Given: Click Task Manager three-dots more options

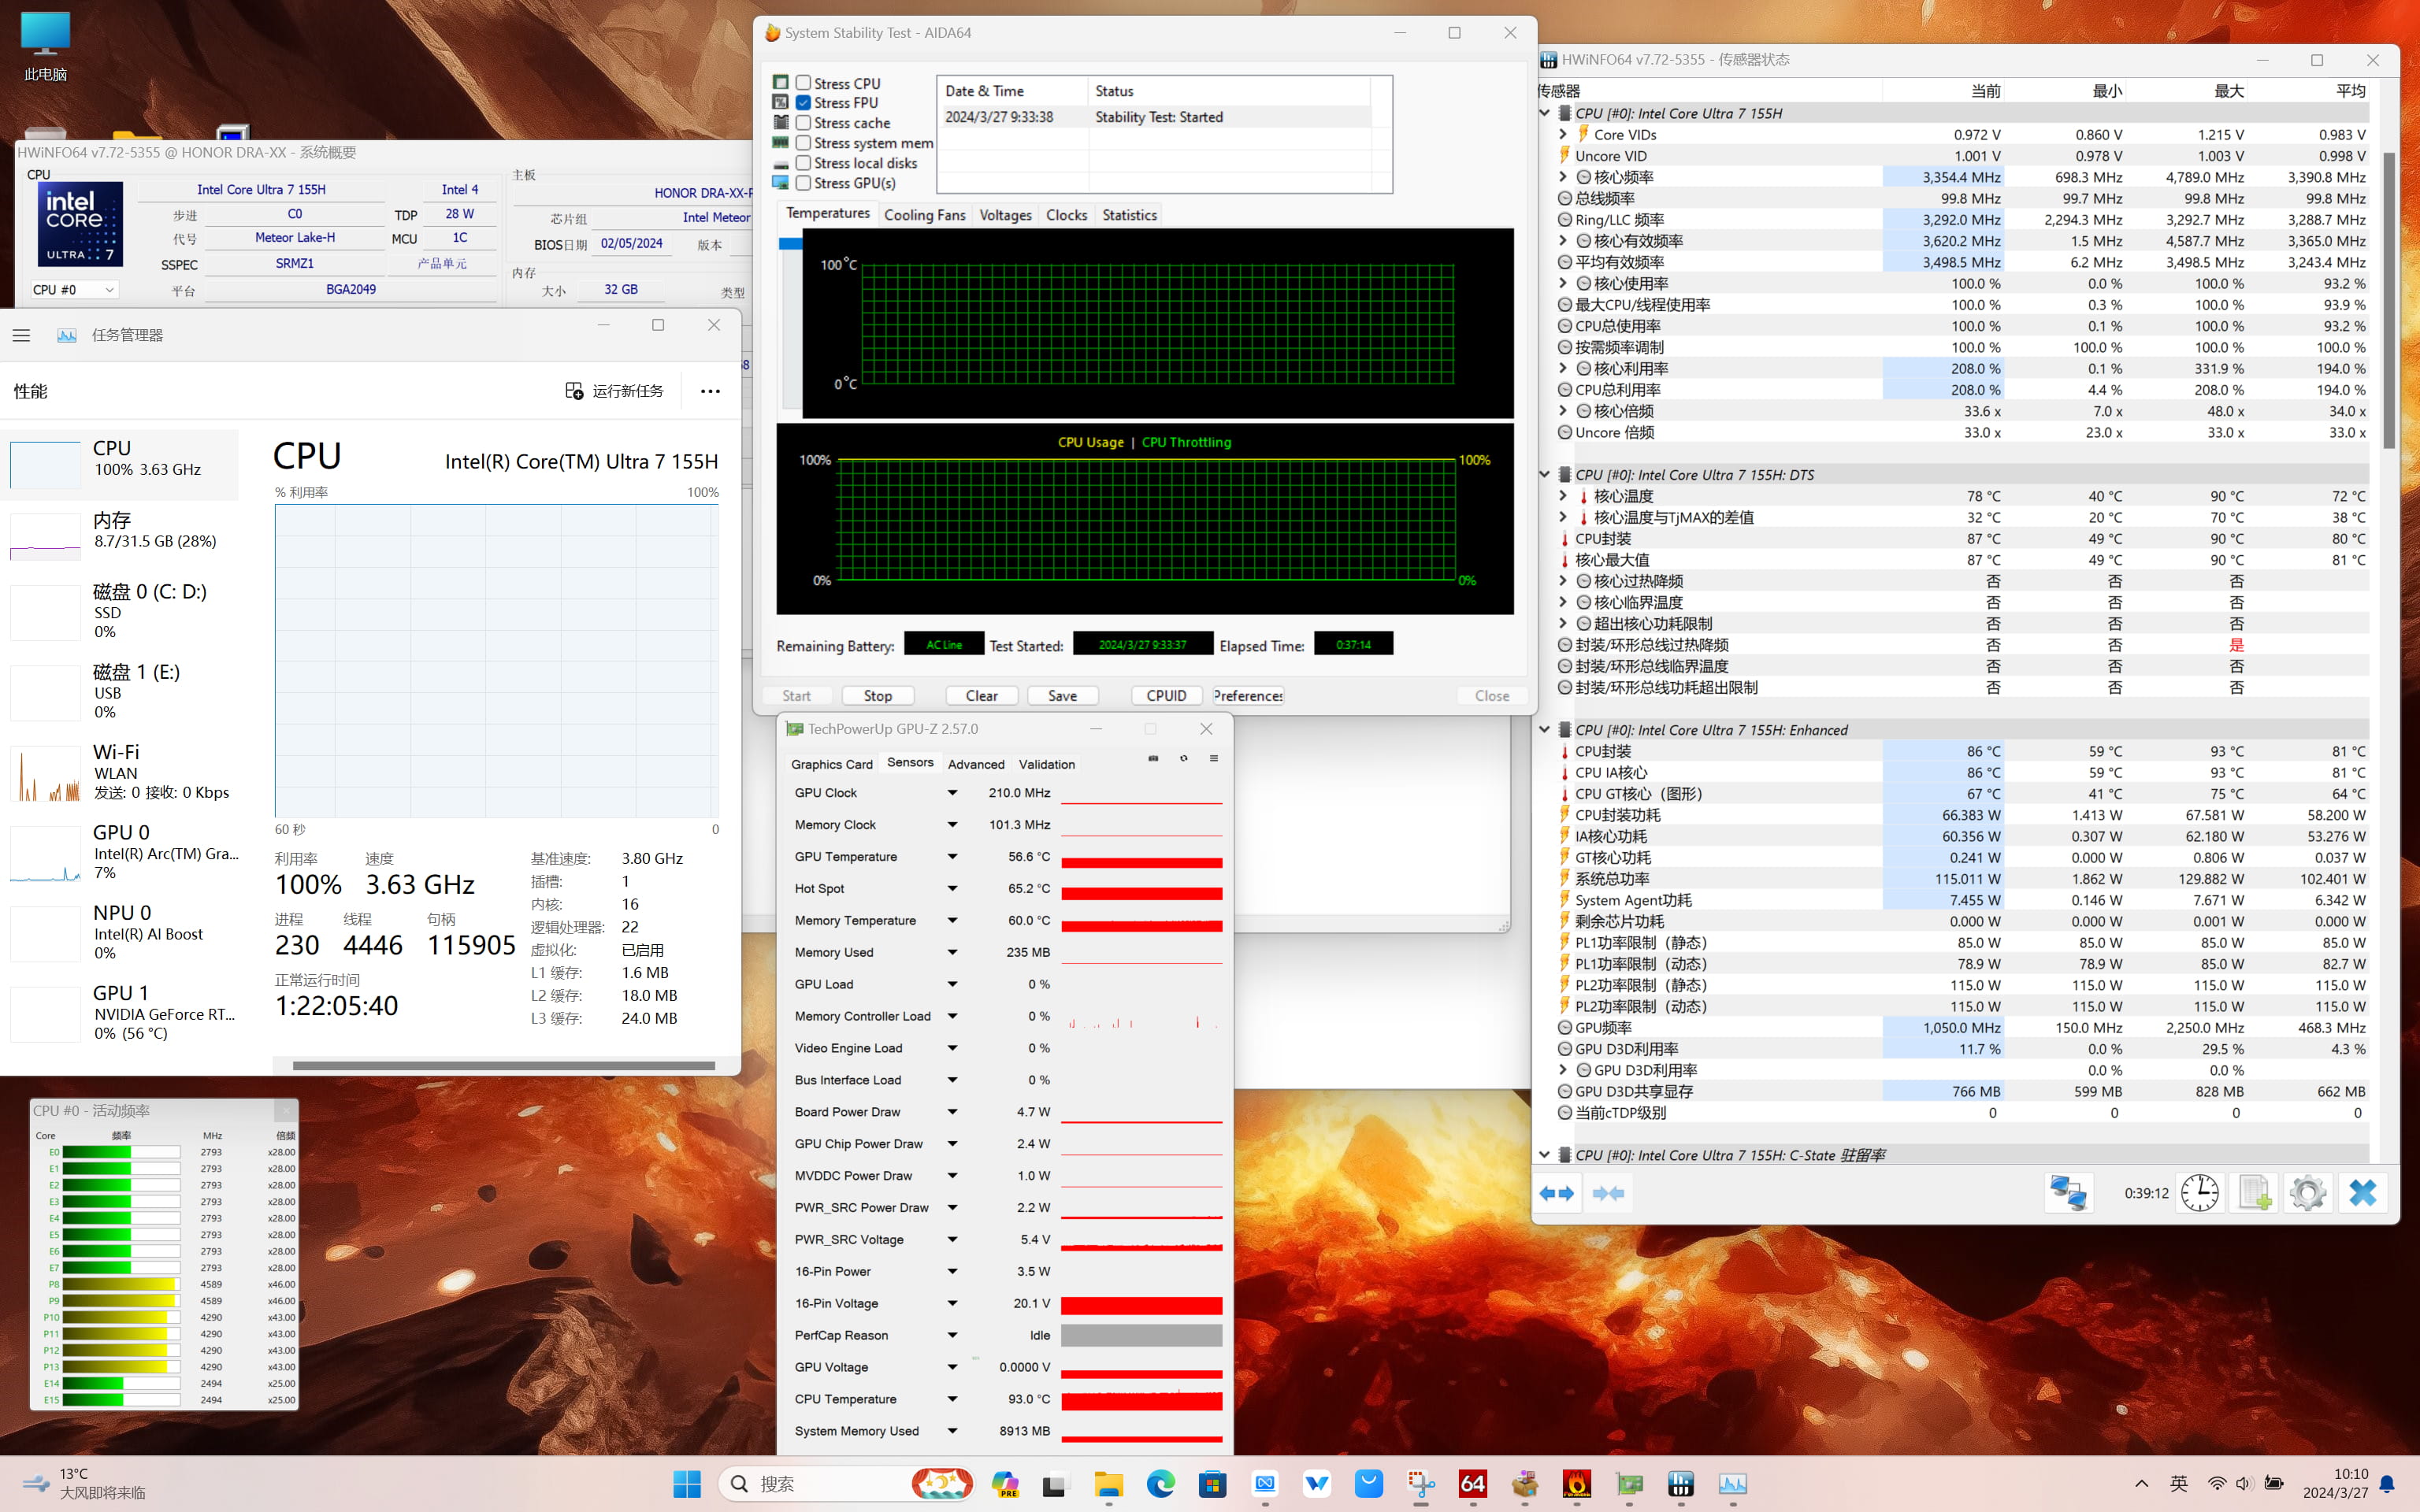Looking at the screenshot, I should coord(710,391).
